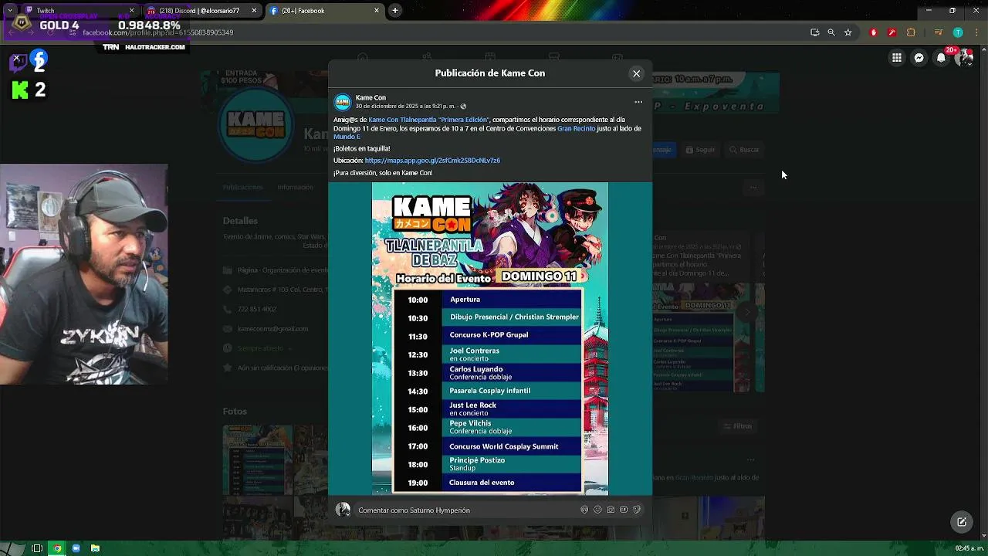988x556 pixels.
Task: Open the post options three-dot menu
Action: tap(638, 102)
